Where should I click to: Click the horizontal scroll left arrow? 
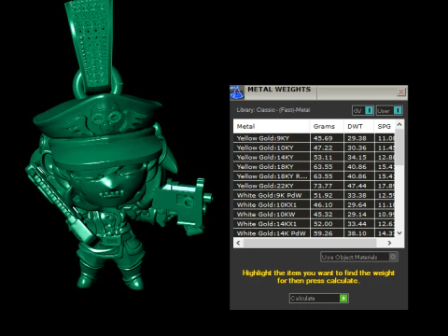(238, 243)
